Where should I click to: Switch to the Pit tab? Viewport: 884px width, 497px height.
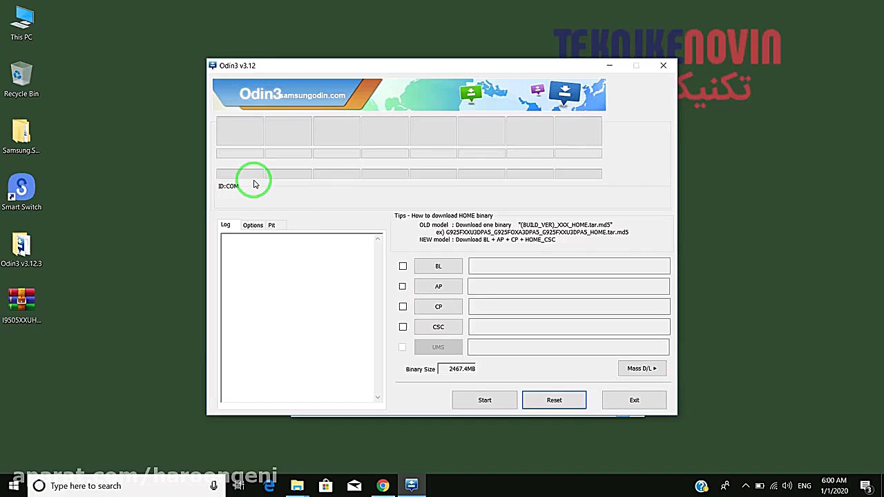pos(271,225)
